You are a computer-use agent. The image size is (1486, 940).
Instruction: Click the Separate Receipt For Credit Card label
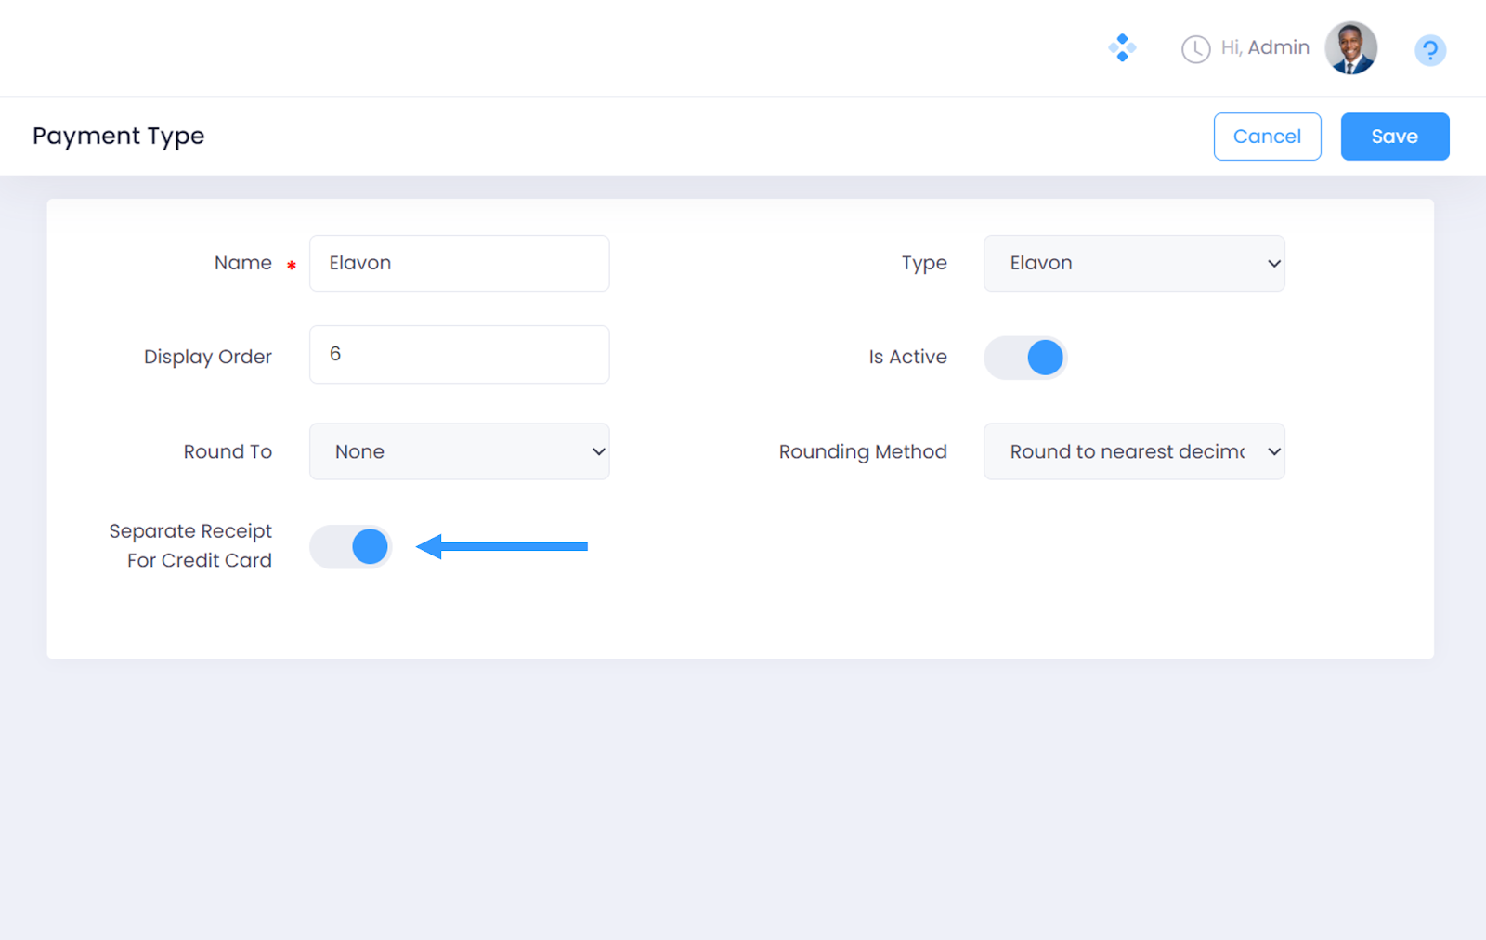(x=191, y=545)
